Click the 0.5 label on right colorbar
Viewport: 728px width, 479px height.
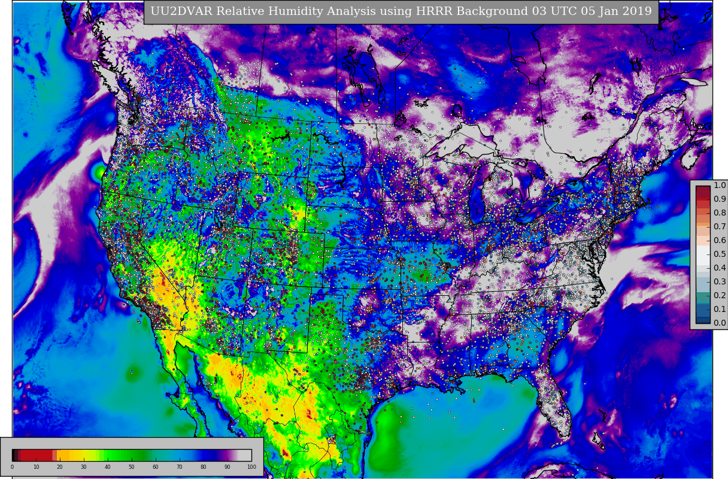720,254
